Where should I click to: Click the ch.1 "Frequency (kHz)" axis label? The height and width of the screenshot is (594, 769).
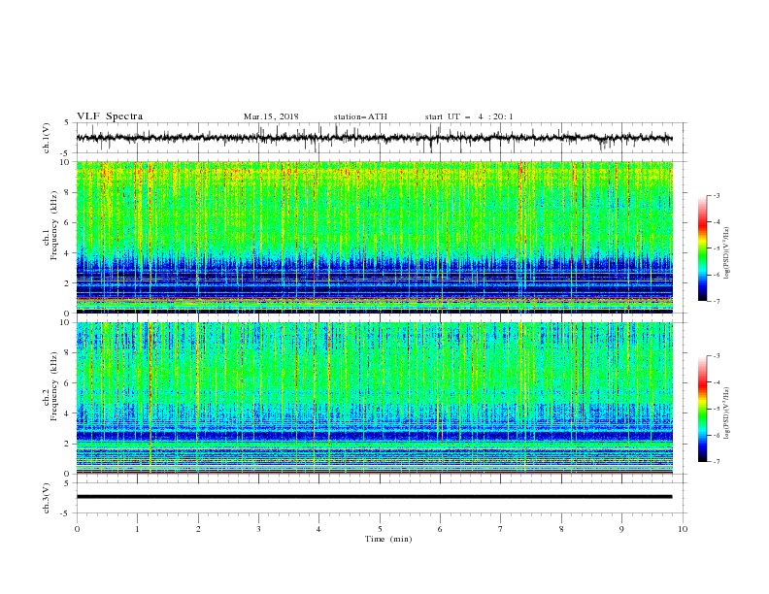(53, 225)
